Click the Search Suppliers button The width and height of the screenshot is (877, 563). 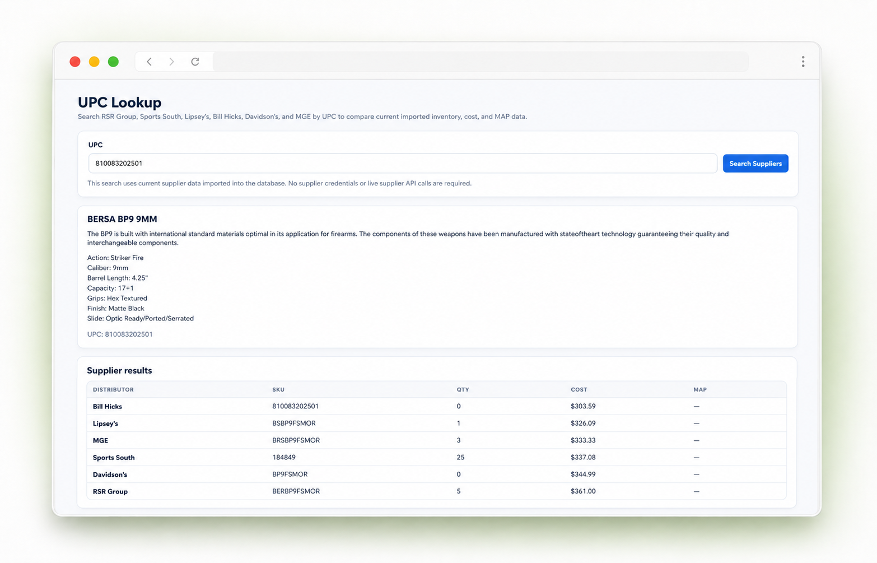[x=755, y=164]
